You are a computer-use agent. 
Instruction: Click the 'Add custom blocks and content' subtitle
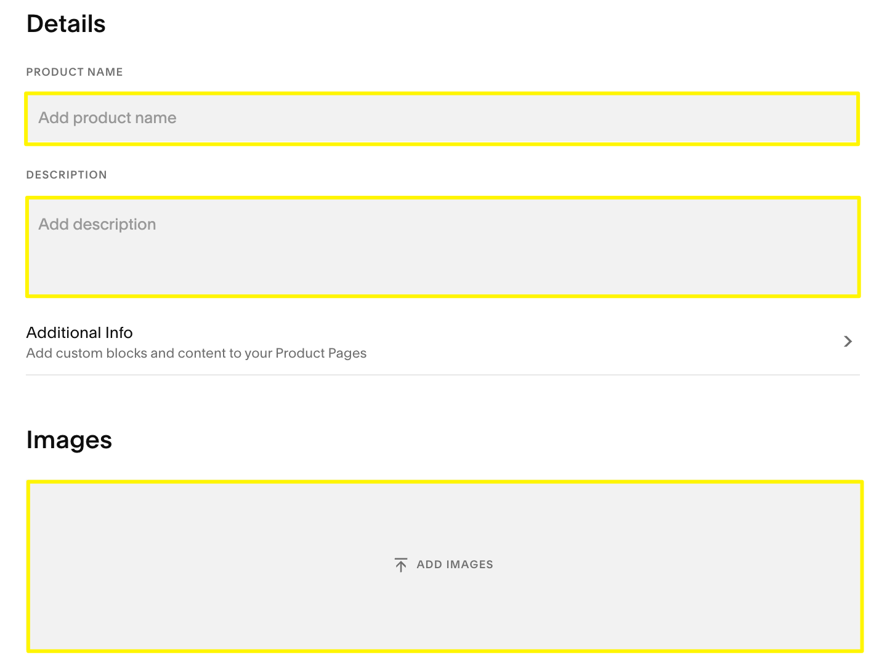click(196, 353)
